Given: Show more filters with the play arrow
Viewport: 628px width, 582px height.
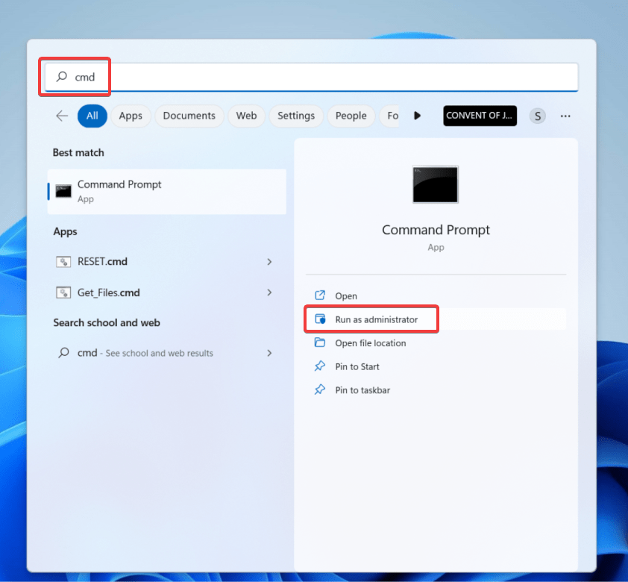Looking at the screenshot, I should point(417,116).
